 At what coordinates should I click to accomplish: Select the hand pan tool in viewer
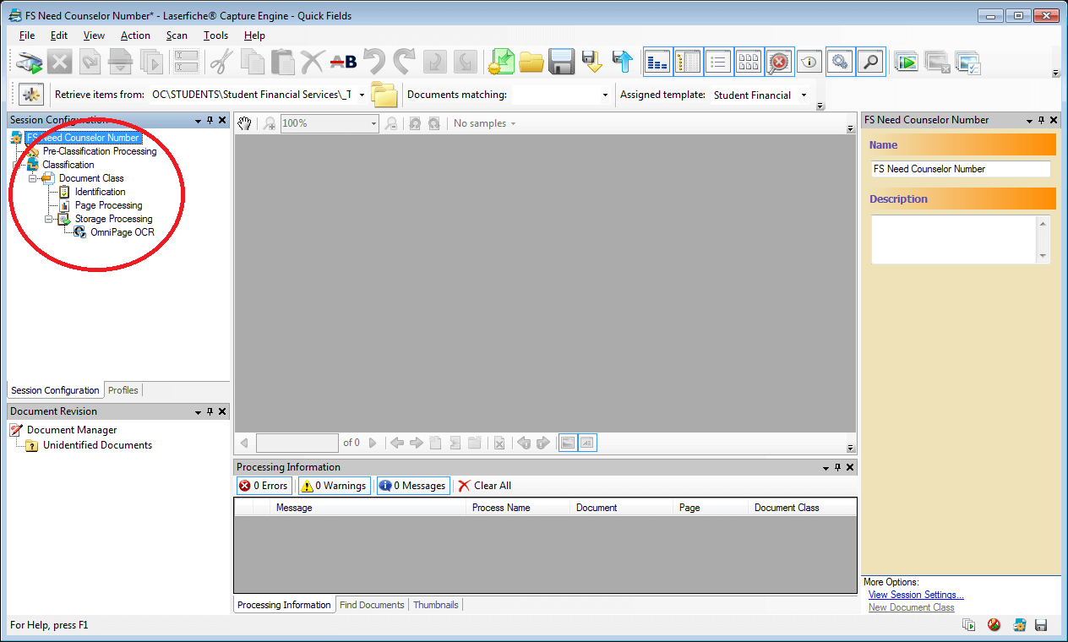pyautogui.click(x=244, y=123)
